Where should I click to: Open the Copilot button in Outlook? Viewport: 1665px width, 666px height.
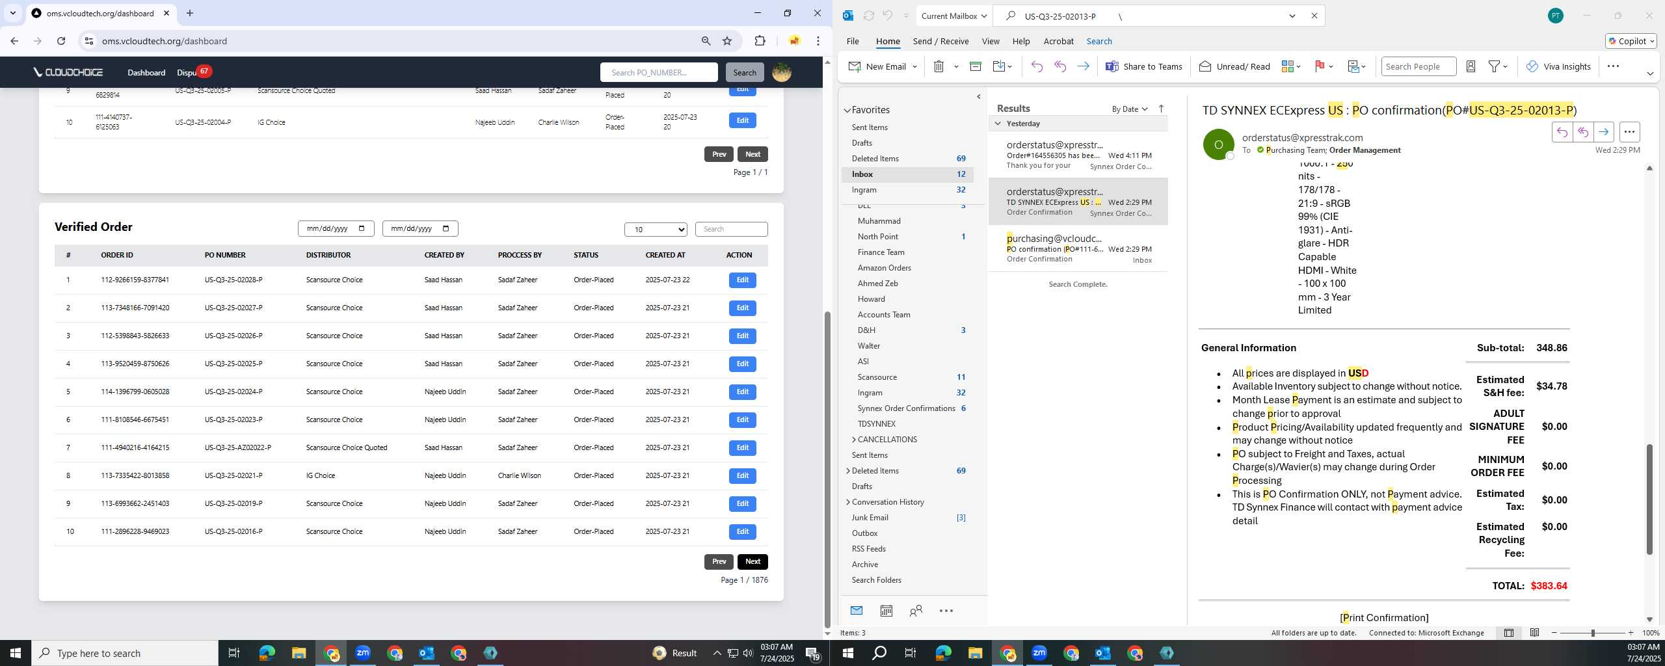(x=1631, y=41)
